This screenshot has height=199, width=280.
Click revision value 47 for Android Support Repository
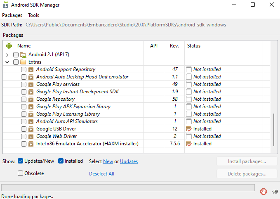point(175,69)
